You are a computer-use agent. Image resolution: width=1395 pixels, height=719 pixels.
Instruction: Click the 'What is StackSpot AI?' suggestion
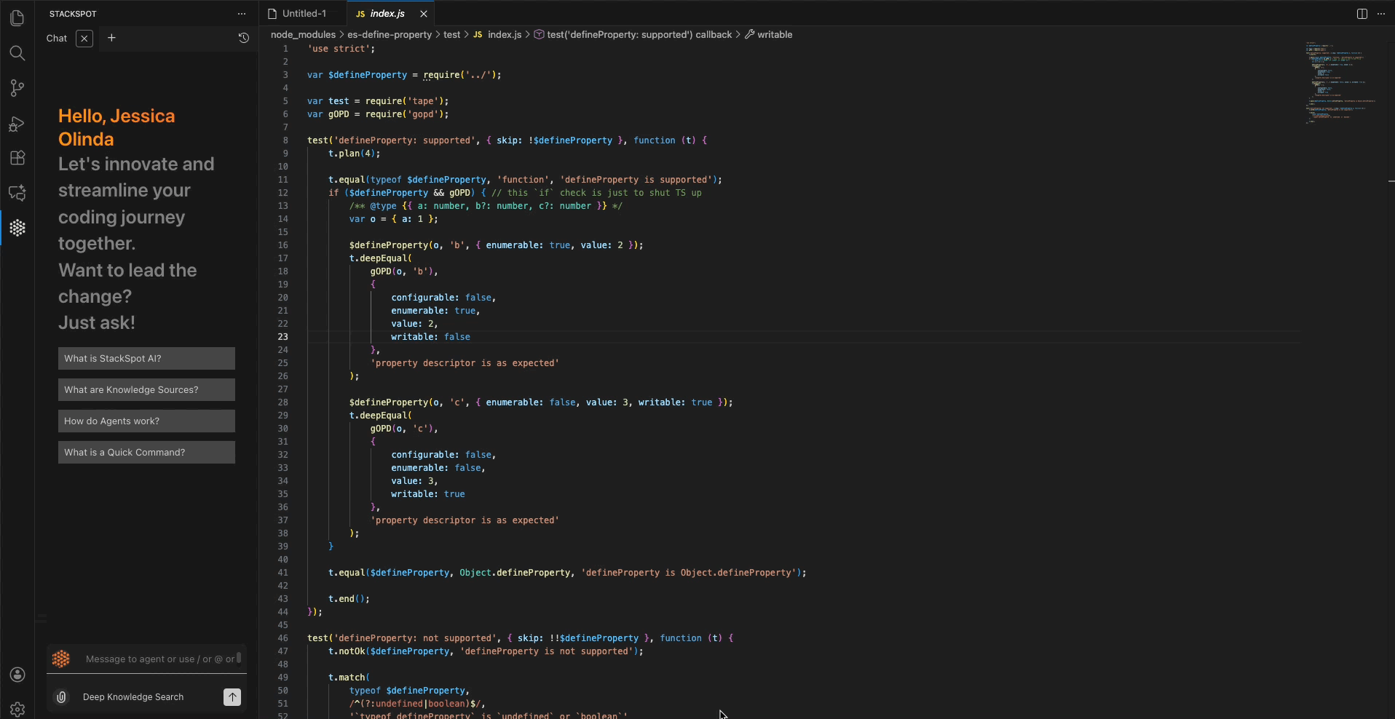pos(146,358)
